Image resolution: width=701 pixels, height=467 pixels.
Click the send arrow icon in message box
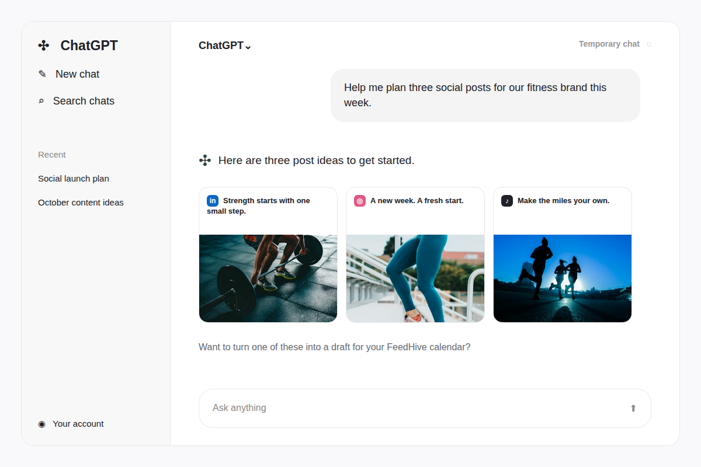click(x=633, y=408)
